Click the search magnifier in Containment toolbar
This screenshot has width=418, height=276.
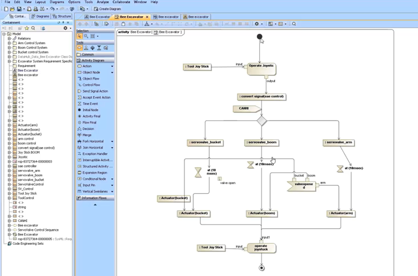click(x=33, y=28)
